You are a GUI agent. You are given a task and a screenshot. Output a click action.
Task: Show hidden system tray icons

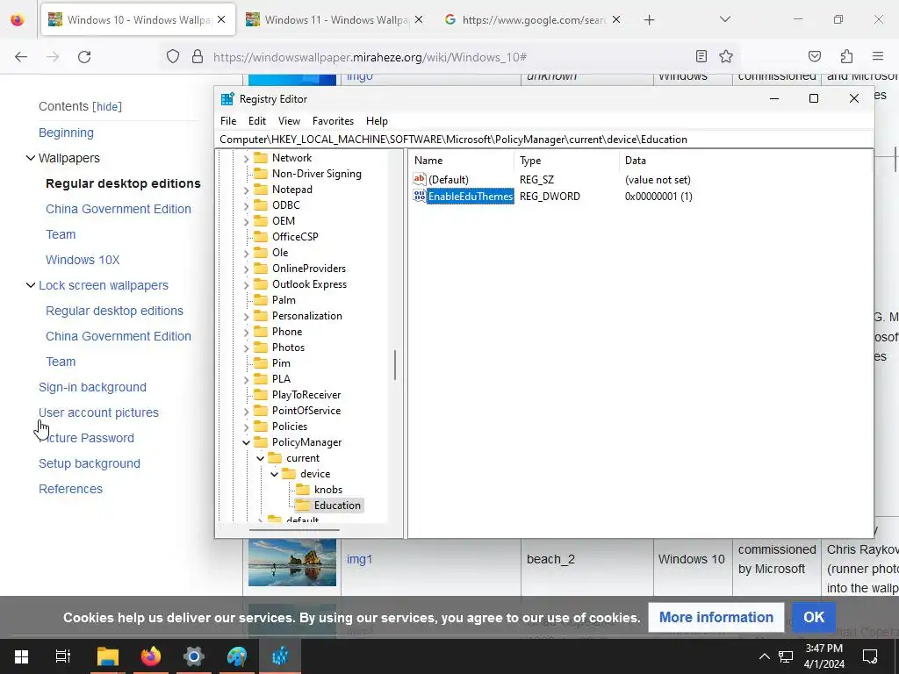click(x=765, y=656)
